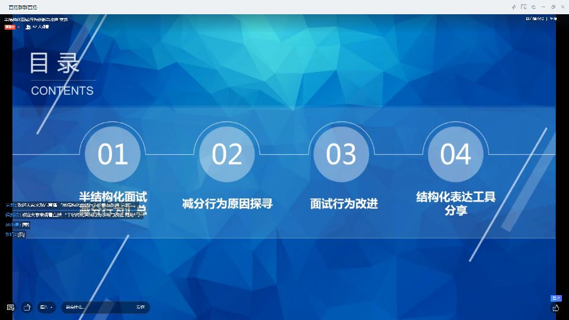Select the 03 circle for 面试行为改进
Screen dimensions: 569x320
tap(341, 154)
